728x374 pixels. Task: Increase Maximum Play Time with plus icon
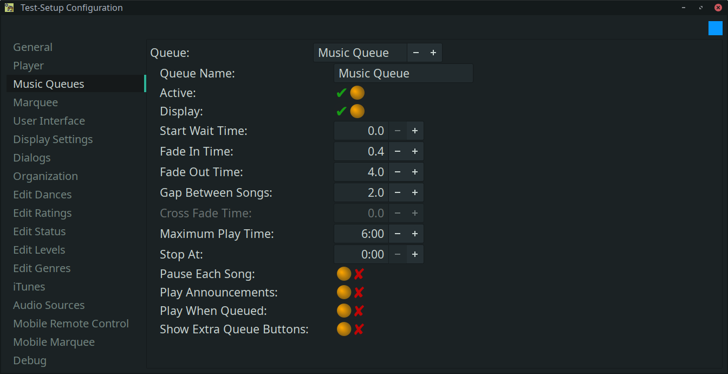point(415,234)
